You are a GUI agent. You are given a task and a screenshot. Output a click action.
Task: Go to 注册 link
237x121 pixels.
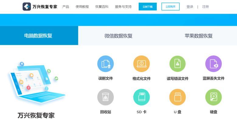click(205, 7)
